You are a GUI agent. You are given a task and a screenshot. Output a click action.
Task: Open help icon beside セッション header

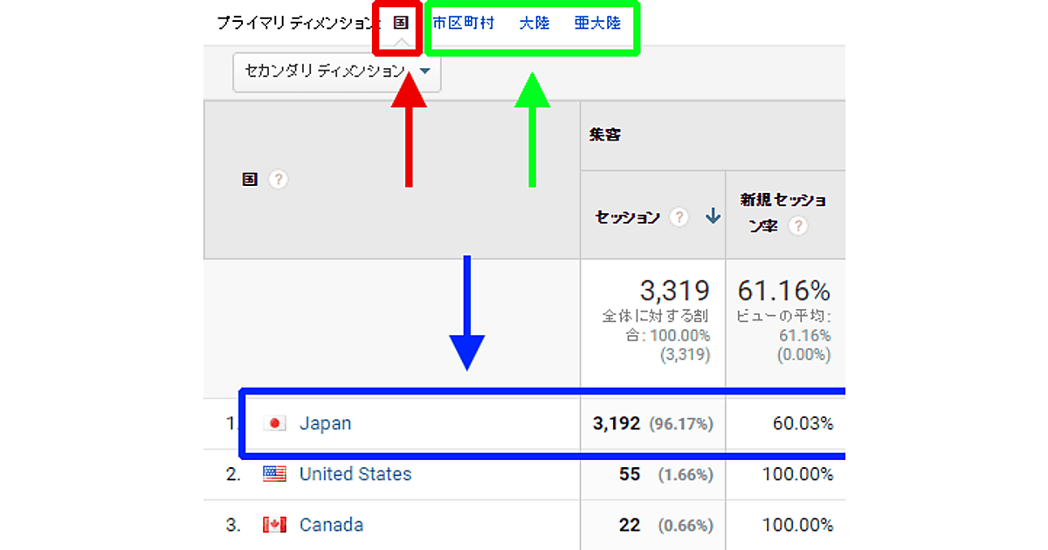point(679,217)
